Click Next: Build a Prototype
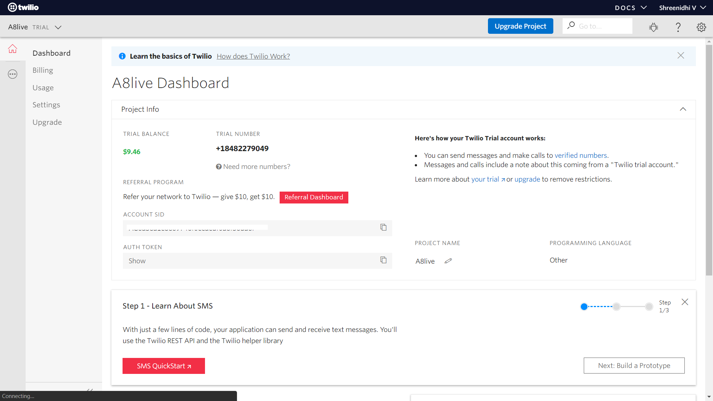Viewport: 713px width, 401px height. coord(634,365)
